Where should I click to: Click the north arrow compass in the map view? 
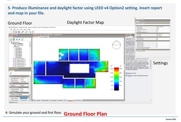116,45
